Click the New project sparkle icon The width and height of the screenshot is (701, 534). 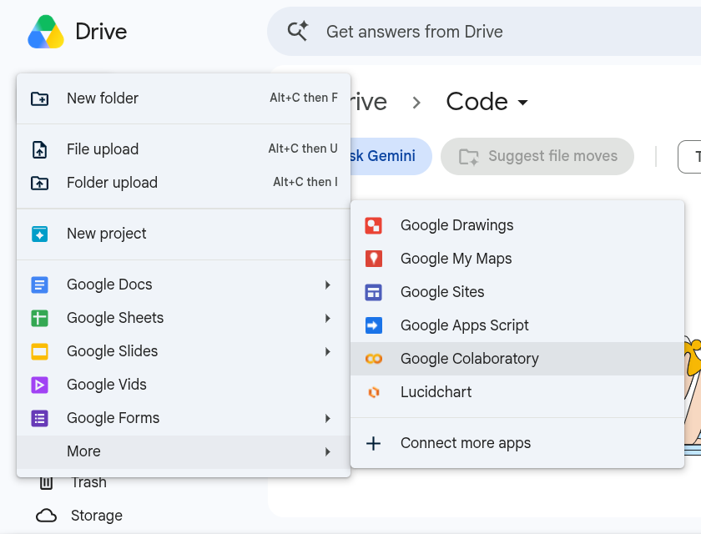(39, 234)
